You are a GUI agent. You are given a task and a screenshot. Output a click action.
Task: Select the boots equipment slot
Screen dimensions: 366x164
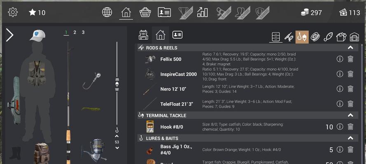(x=15, y=153)
